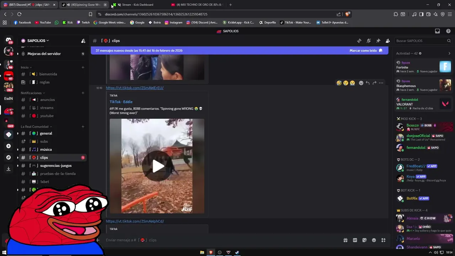Image resolution: width=455 pixels, height=256 pixels.
Task: Open a new browser tab
Action: coord(230,5)
